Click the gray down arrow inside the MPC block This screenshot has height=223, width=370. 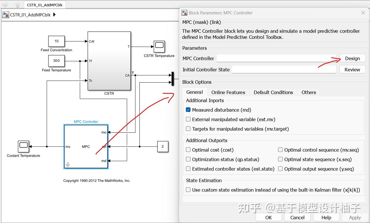click(x=68, y=164)
